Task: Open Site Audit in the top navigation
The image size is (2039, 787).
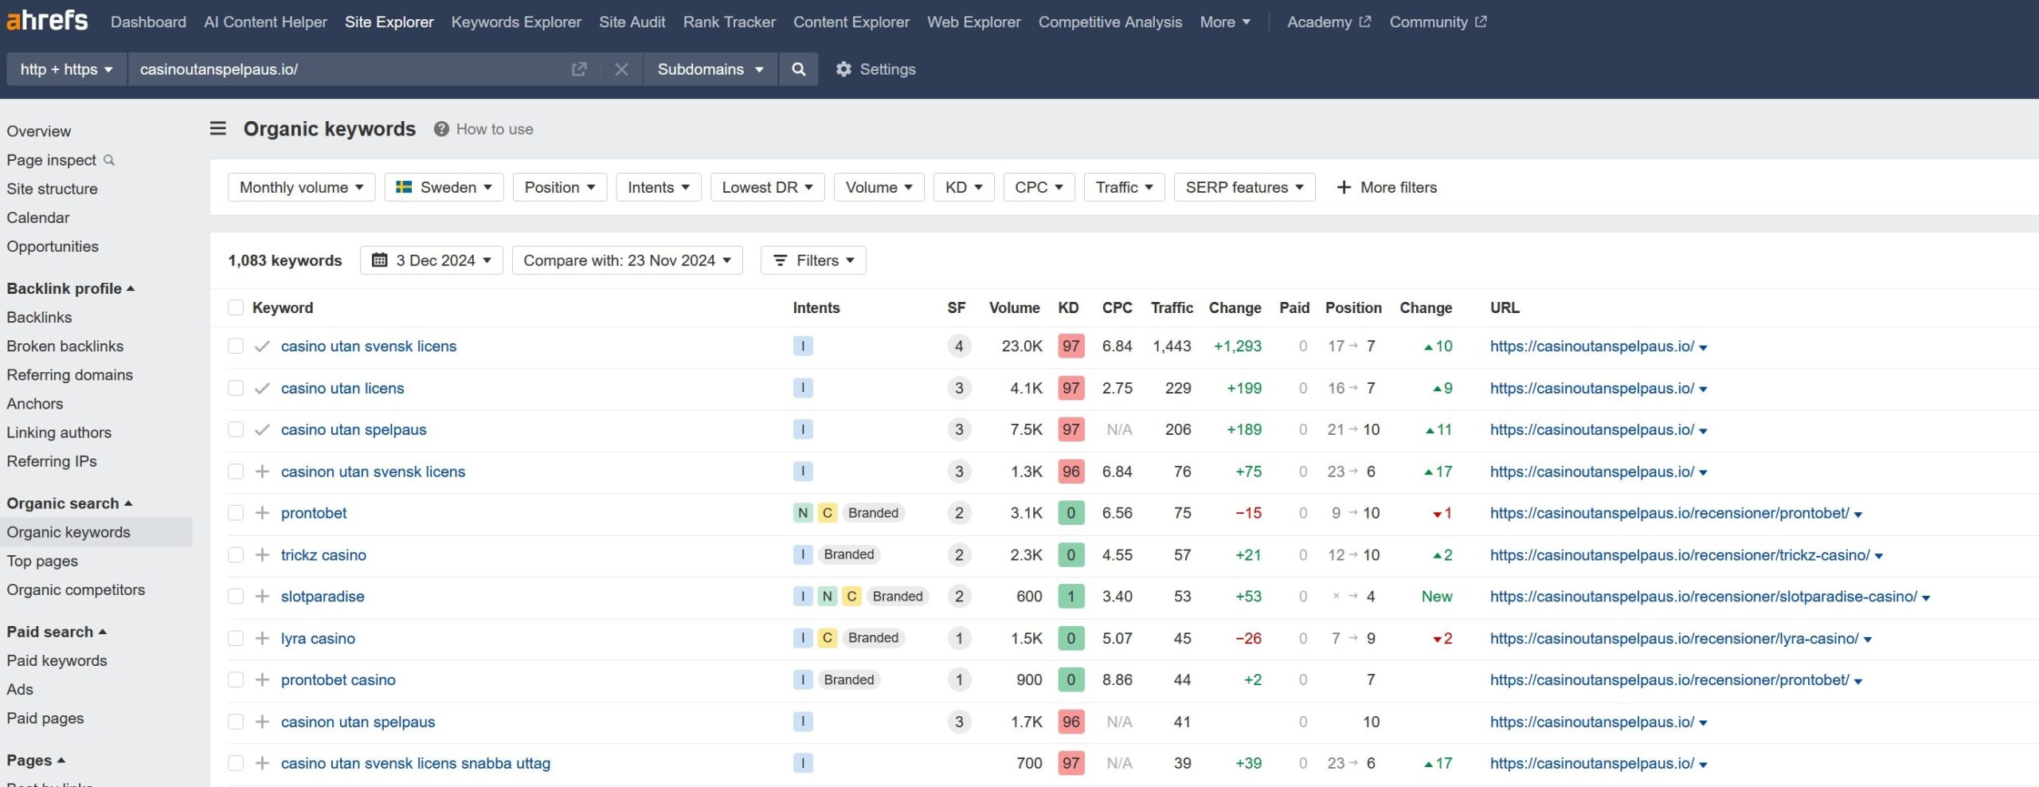Action: point(632,22)
